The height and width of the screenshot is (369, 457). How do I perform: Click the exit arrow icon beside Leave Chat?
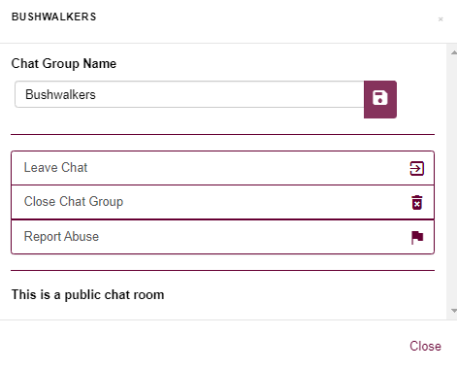(x=416, y=168)
